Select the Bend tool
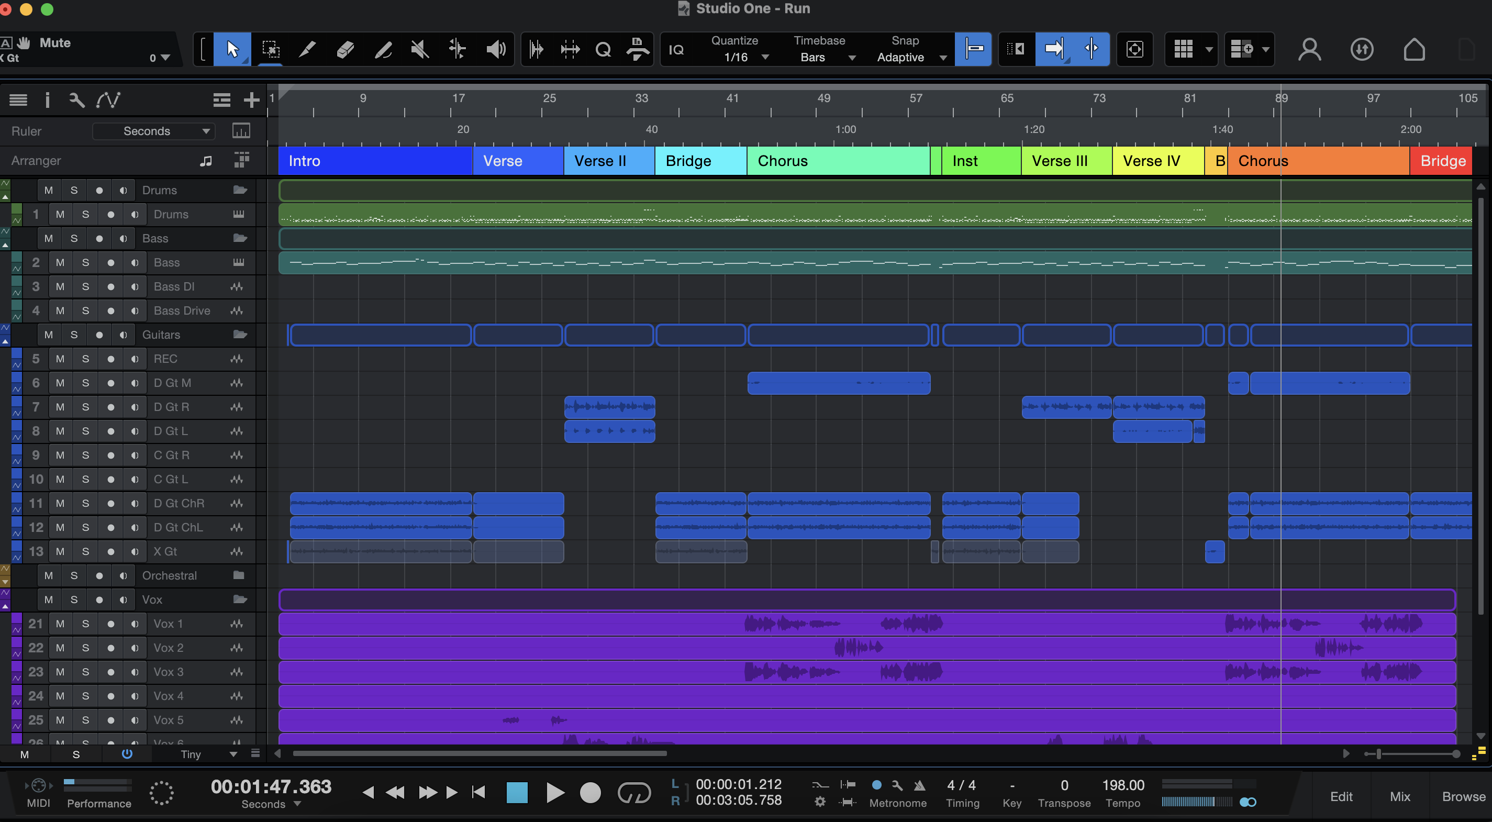 458,49
